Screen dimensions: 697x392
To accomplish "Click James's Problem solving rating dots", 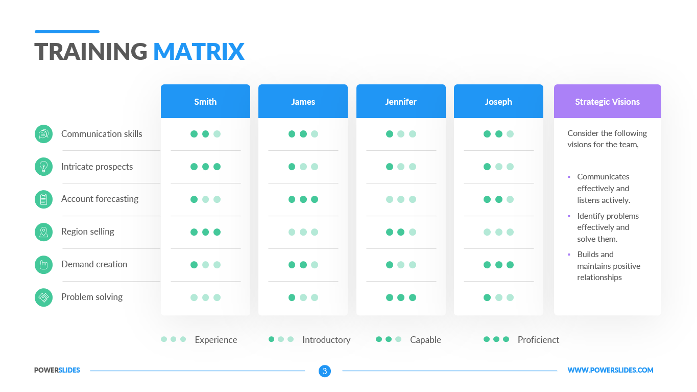I will [303, 297].
